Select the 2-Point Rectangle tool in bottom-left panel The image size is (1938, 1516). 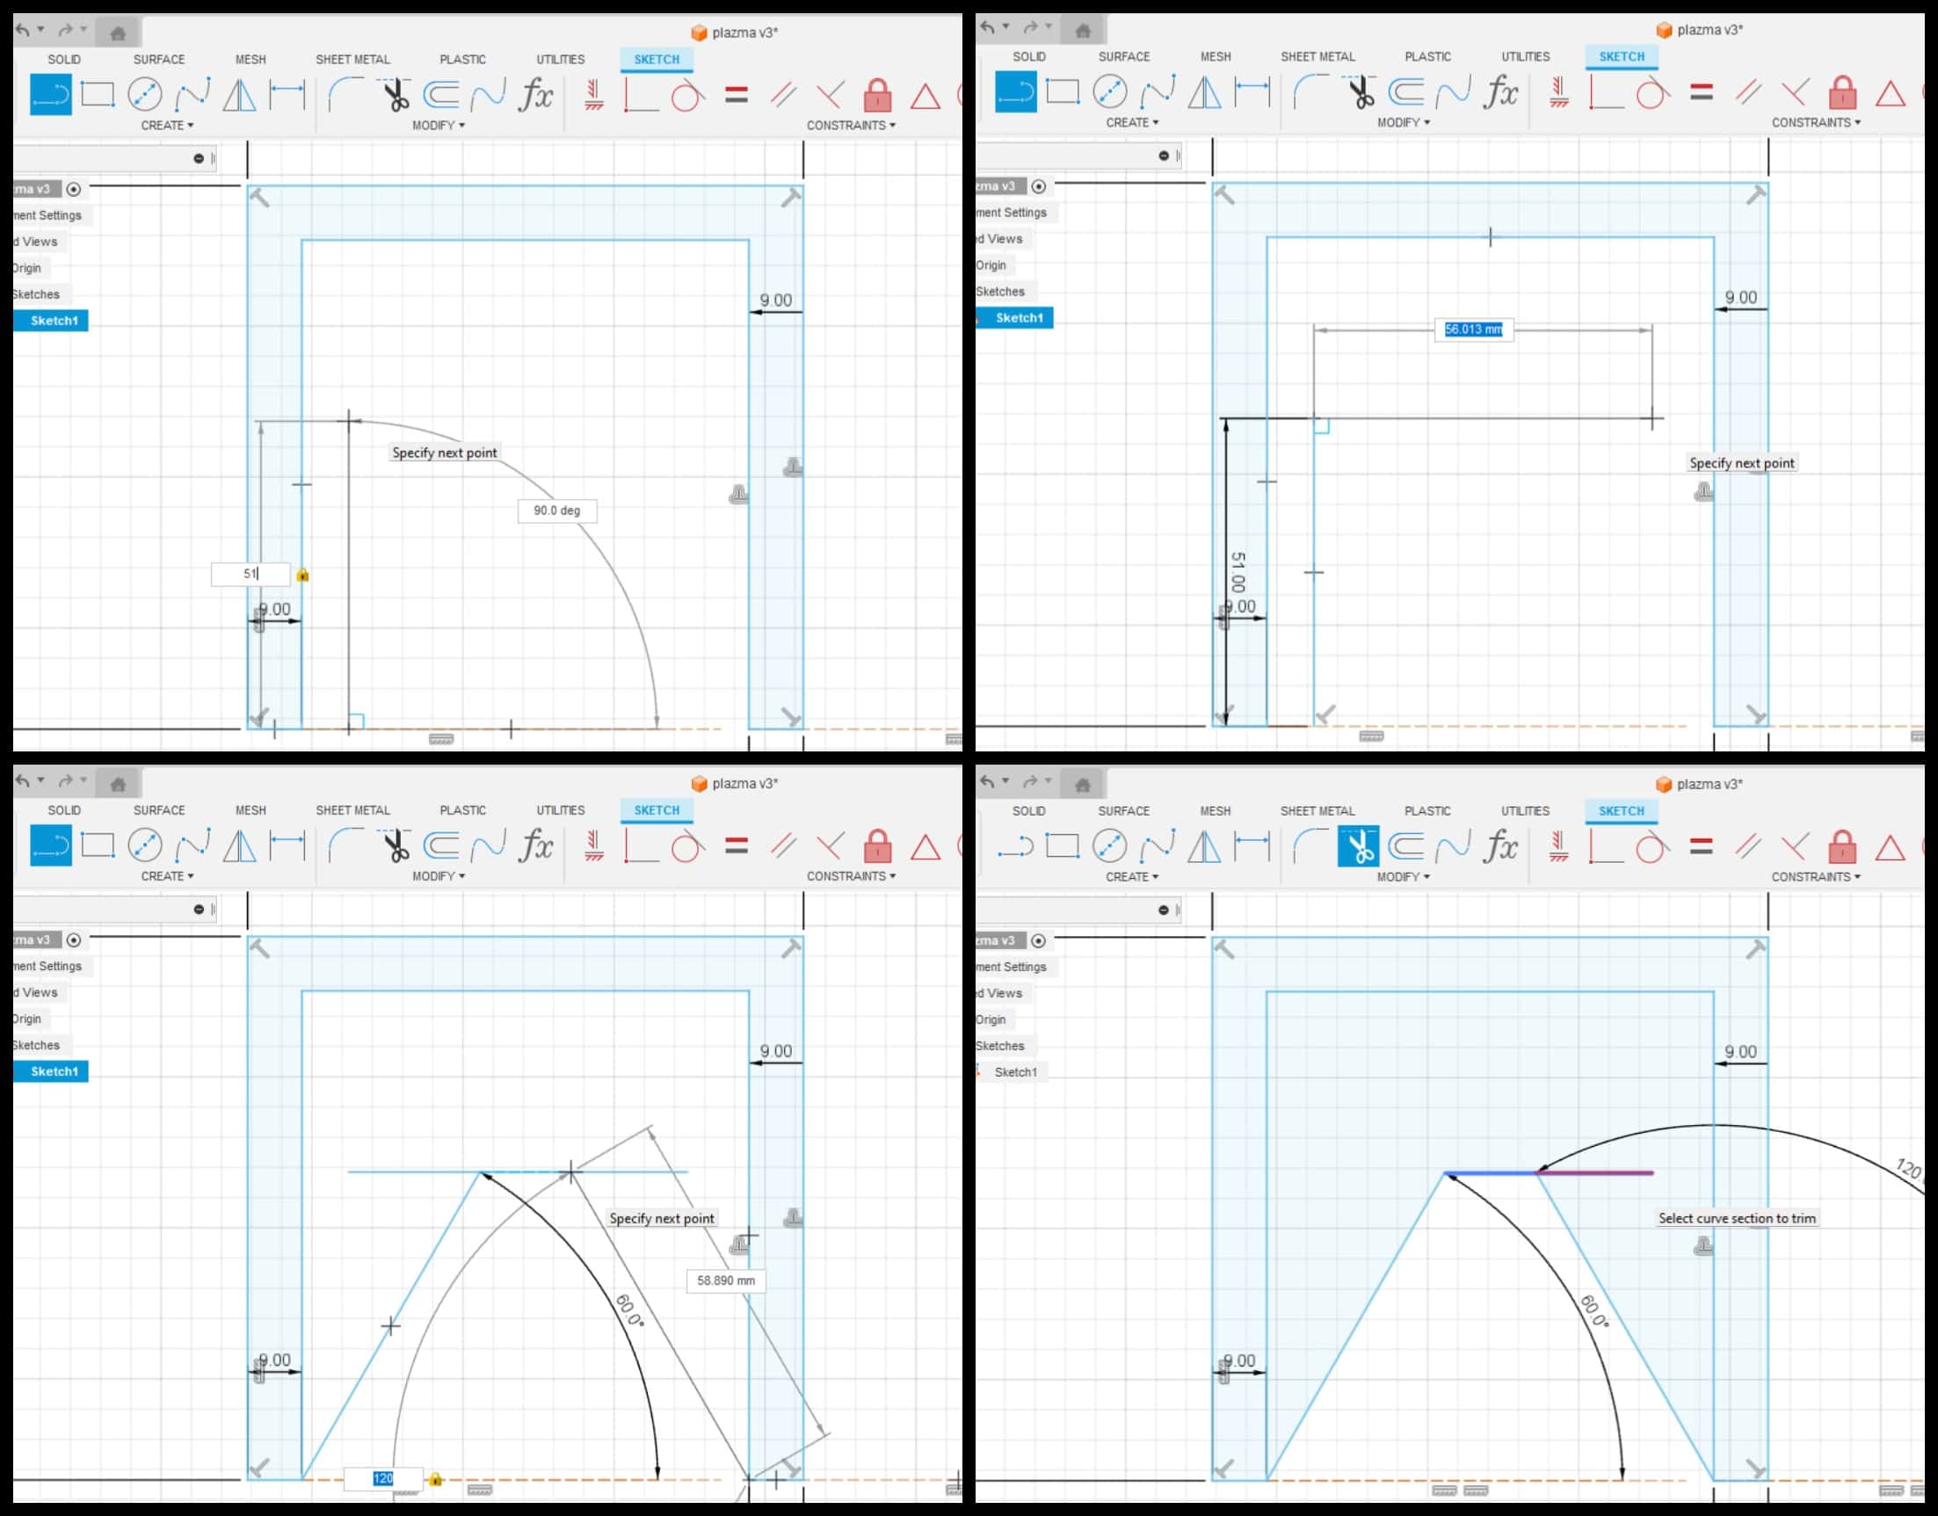[x=98, y=845]
